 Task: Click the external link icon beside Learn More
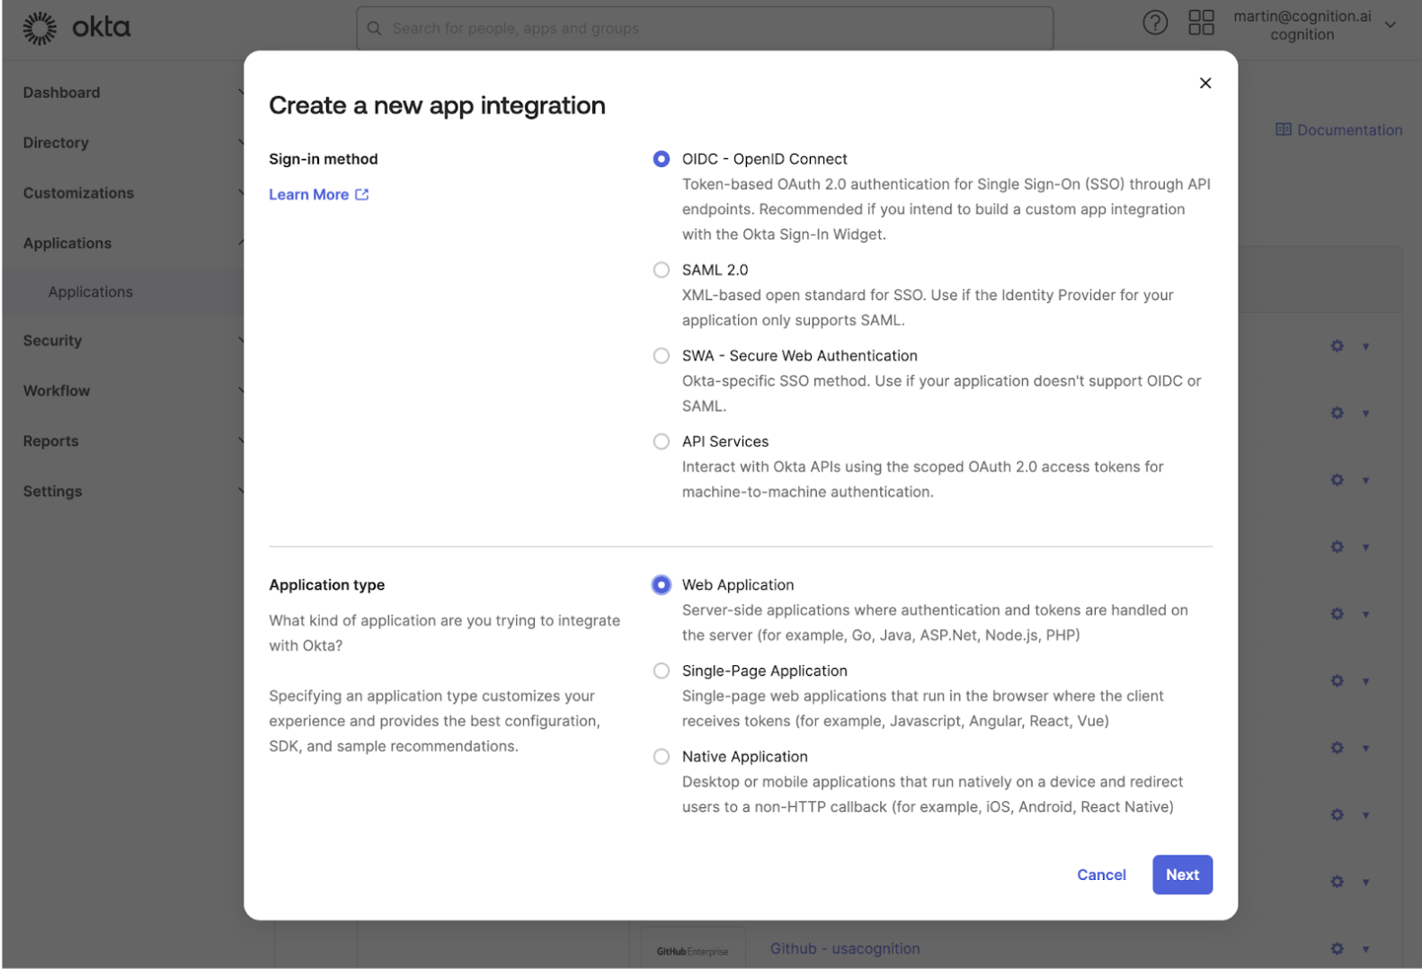pyautogui.click(x=362, y=194)
